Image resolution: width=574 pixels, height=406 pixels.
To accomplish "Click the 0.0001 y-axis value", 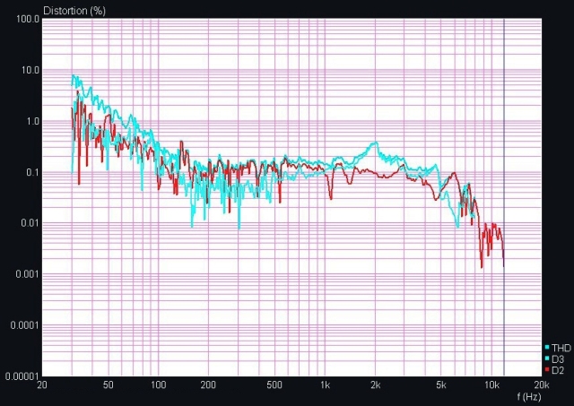I will 25,325.
